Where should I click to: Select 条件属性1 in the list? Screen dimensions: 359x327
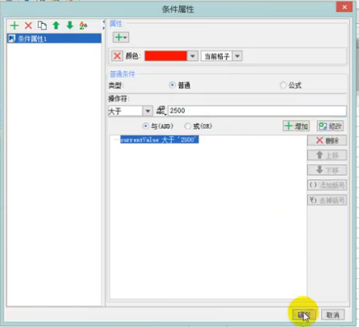[x=54, y=39]
